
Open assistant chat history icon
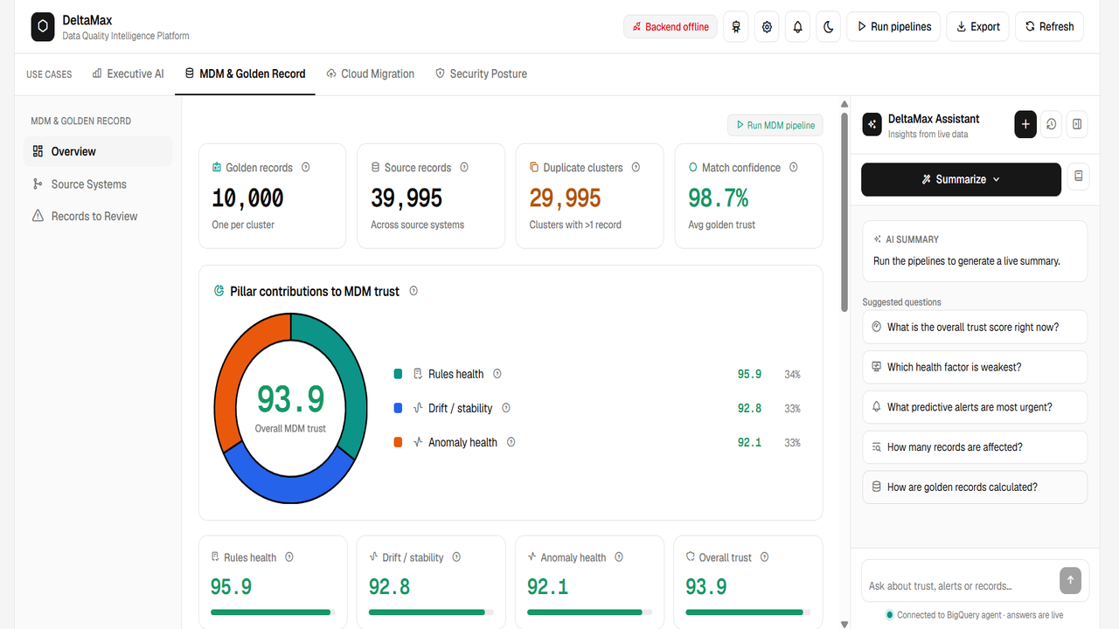pos(1052,125)
